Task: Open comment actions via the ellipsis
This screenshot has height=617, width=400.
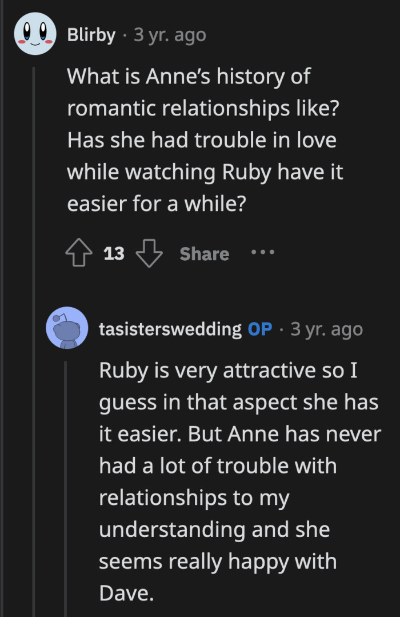Action: click(x=262, y=253)
